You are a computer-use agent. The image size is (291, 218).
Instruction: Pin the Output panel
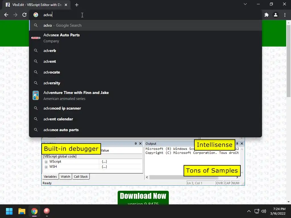(237, 143)
